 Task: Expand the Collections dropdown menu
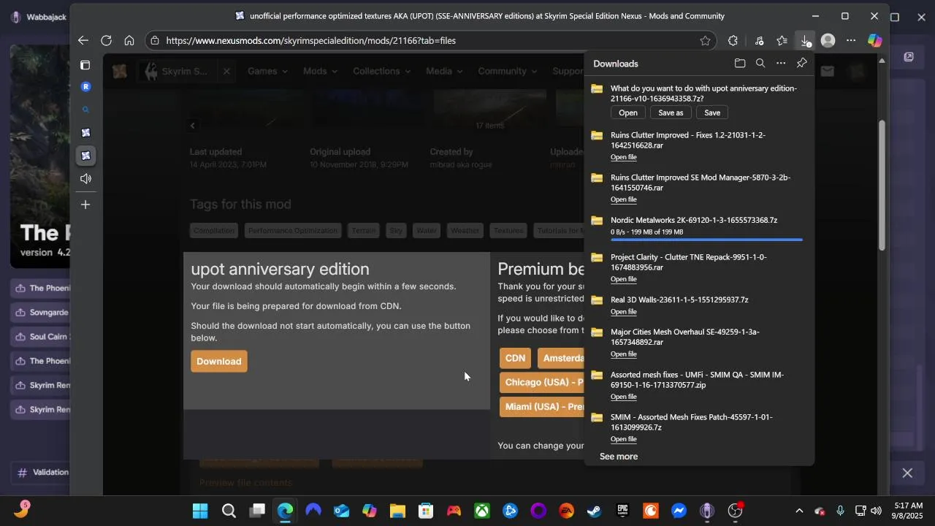381,71
